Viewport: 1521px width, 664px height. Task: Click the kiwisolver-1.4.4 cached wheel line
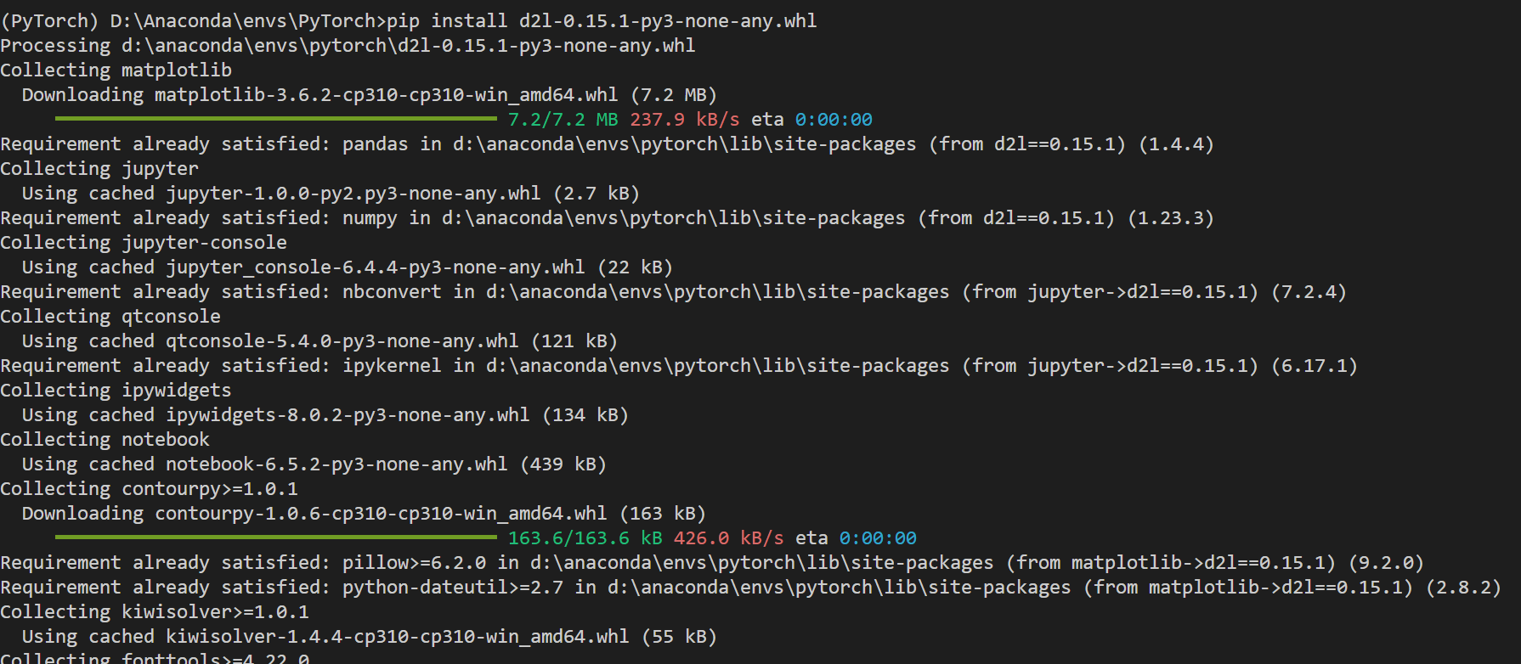tap(370, 636)
